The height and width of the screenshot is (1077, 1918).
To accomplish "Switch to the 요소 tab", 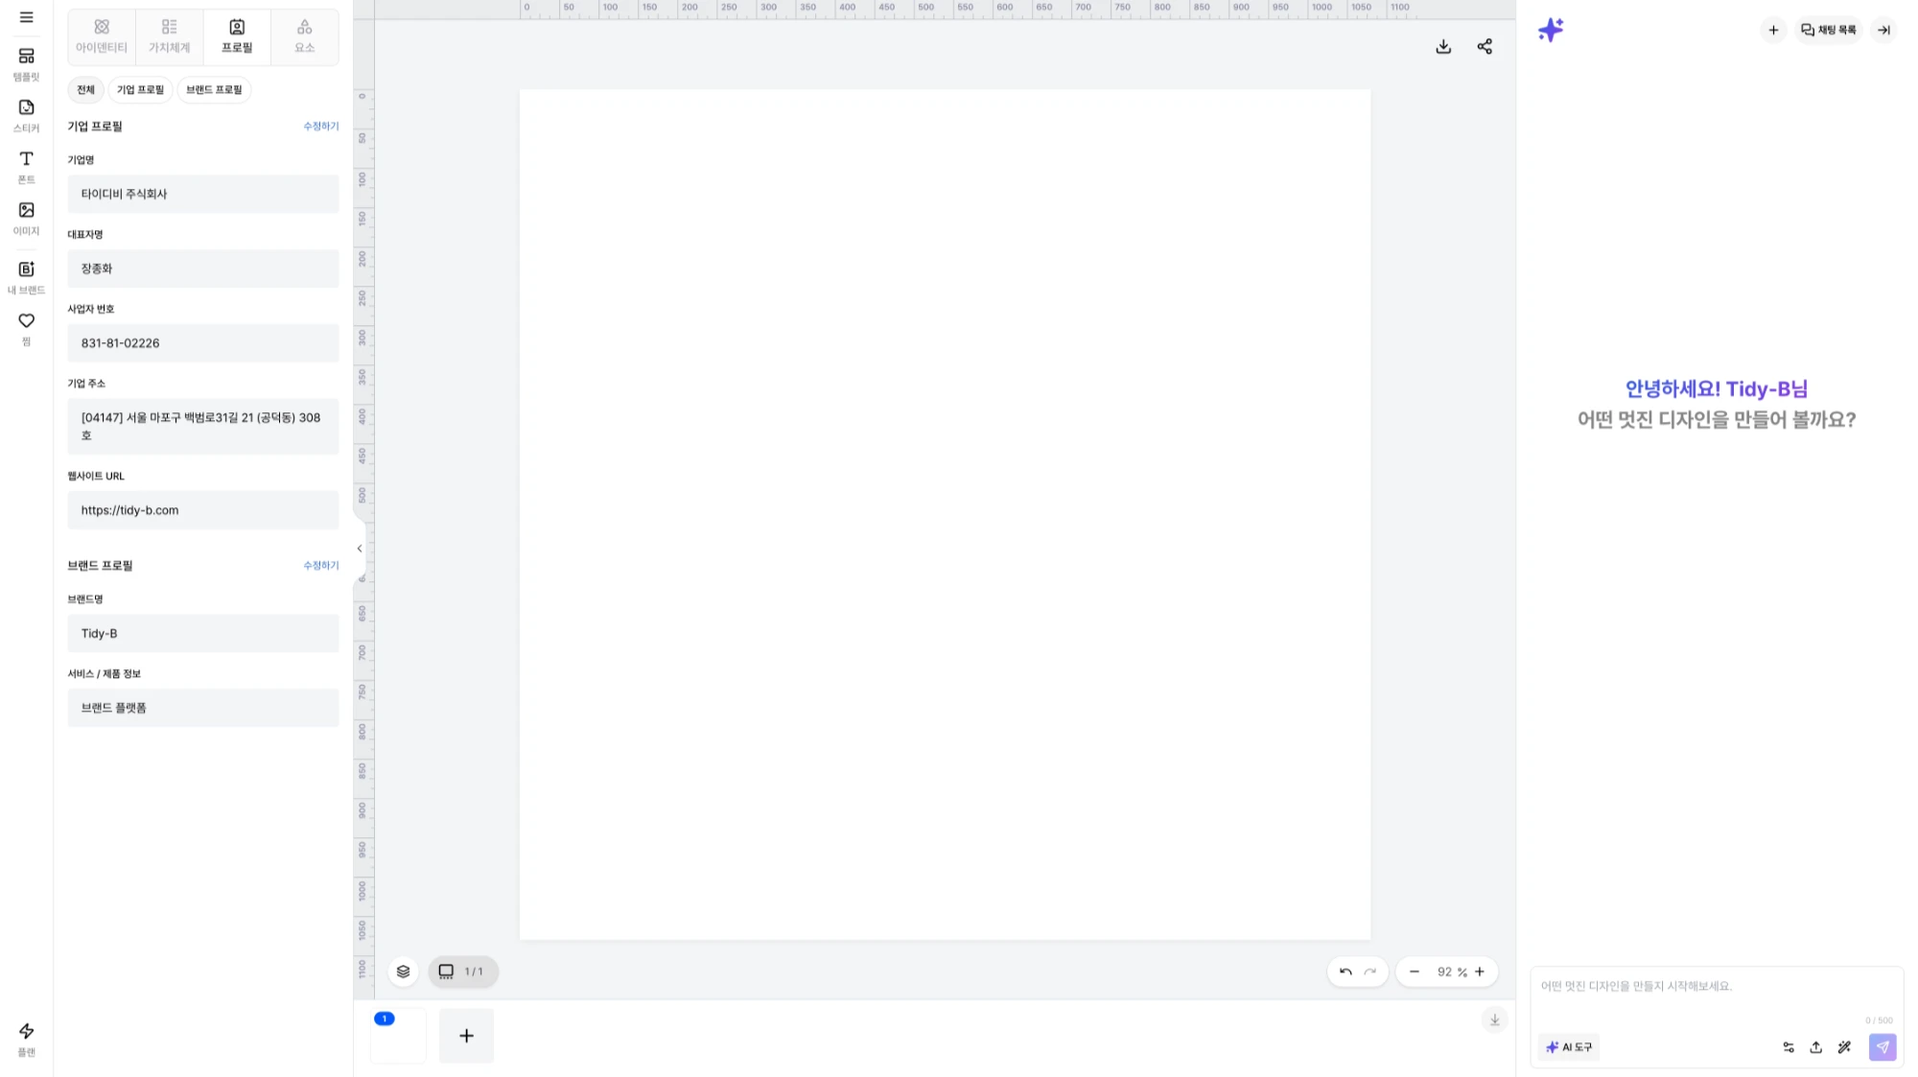I will 305,36.
